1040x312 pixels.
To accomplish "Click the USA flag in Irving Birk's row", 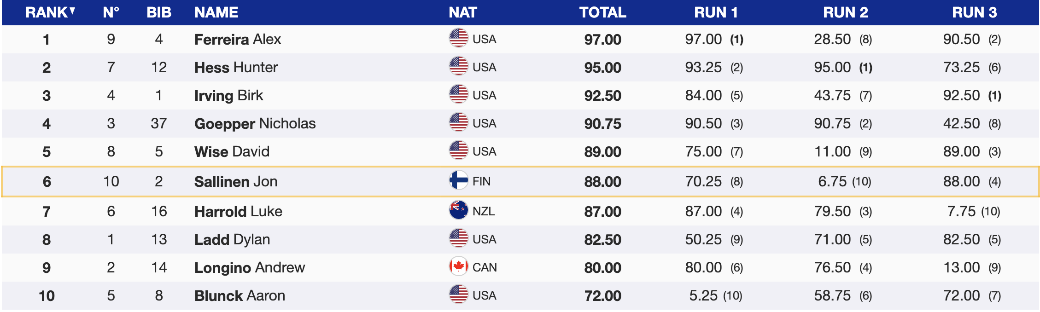I will coord(458,94).
